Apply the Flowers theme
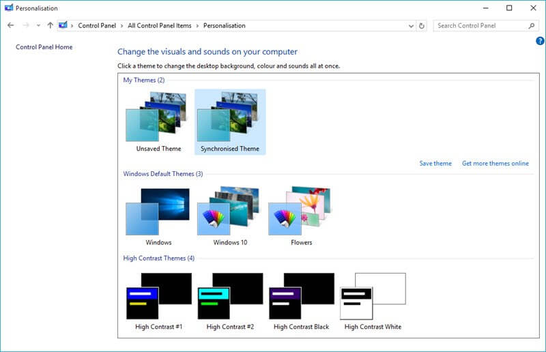Viewport: 546px width, 352px height. [301, 216]
